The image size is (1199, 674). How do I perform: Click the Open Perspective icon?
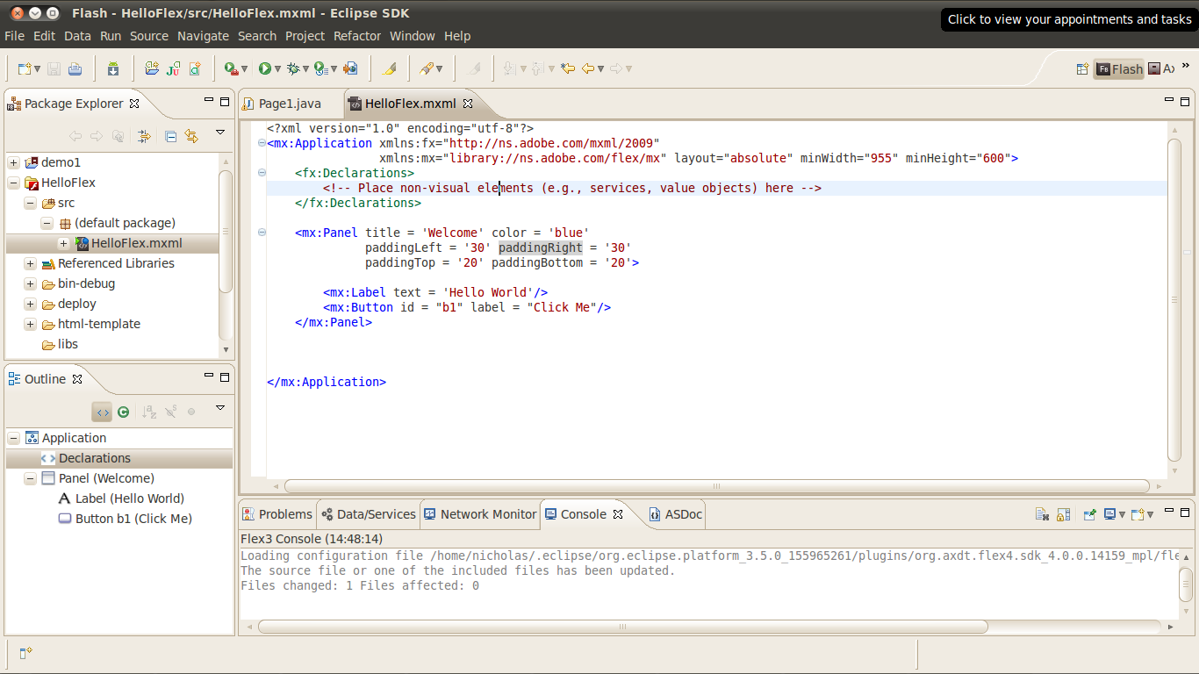click(1083, 68)
